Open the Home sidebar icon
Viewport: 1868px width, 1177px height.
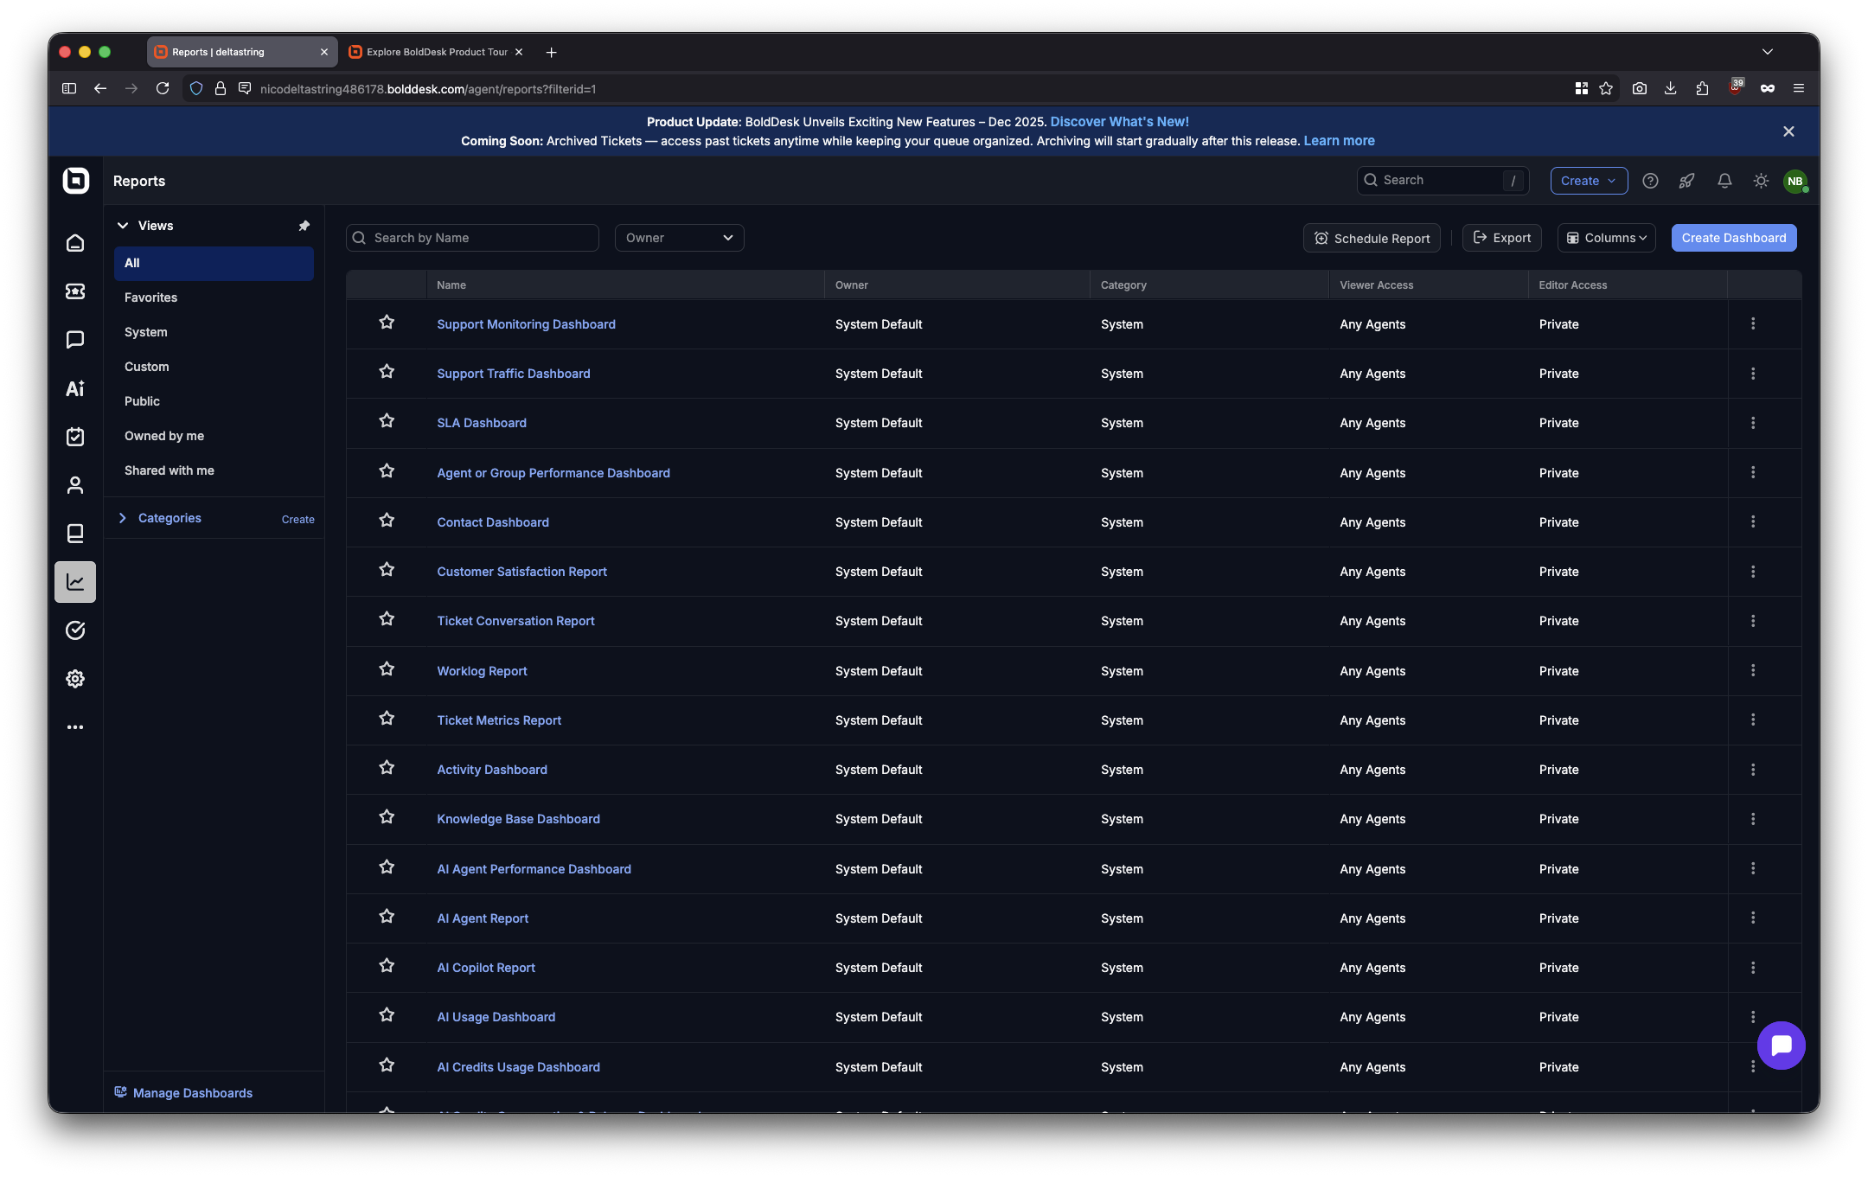(75, 243)
